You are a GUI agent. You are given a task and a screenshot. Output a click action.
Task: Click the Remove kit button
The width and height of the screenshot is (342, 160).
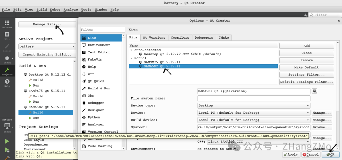pyautogui.click(x=307, y=60)
